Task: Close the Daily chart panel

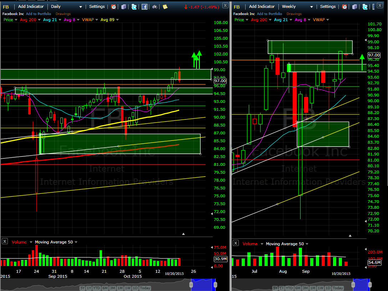Action: point(225,5)
